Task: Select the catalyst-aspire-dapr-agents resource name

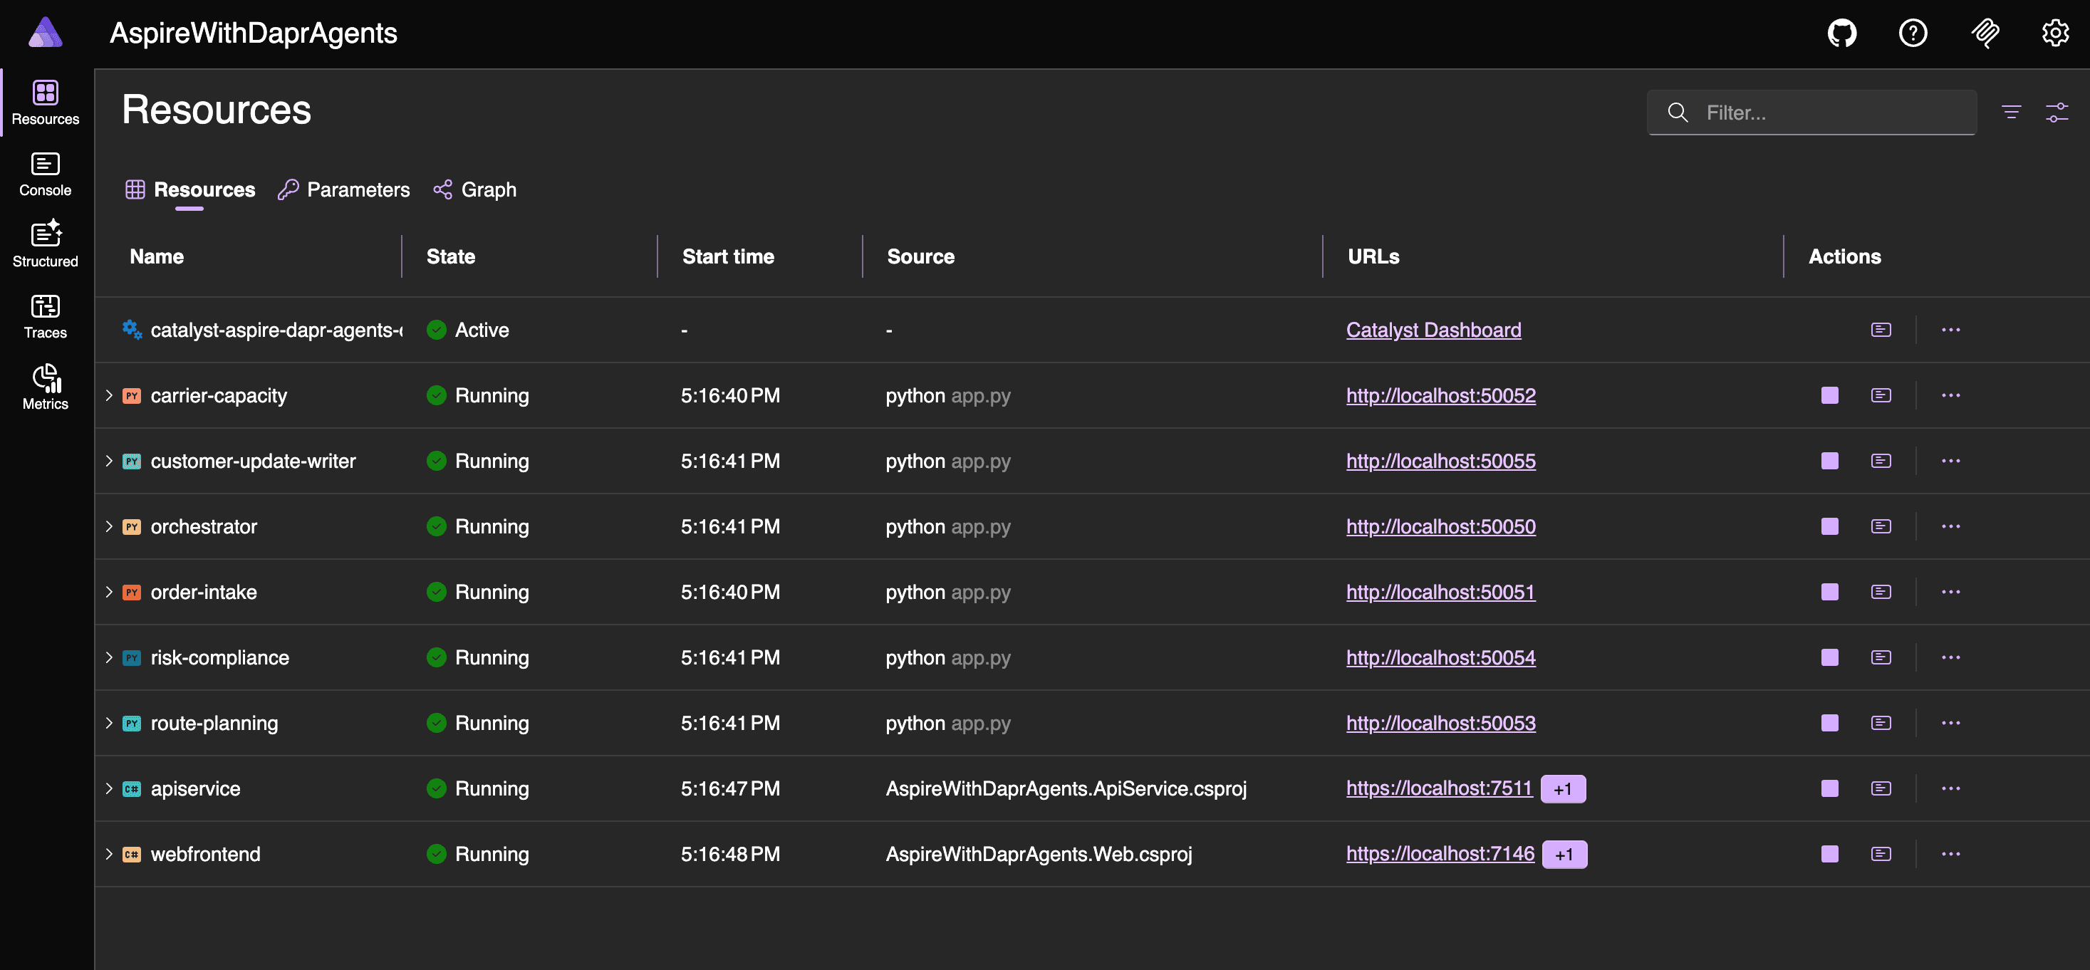Action: click(x=276, y=330)
